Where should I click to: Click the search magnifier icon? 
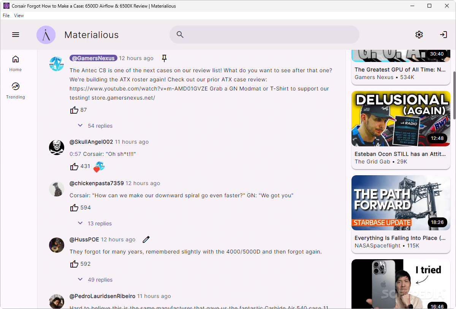180,35
